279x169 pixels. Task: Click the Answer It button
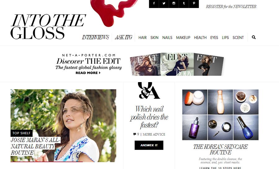coord(149,145)
